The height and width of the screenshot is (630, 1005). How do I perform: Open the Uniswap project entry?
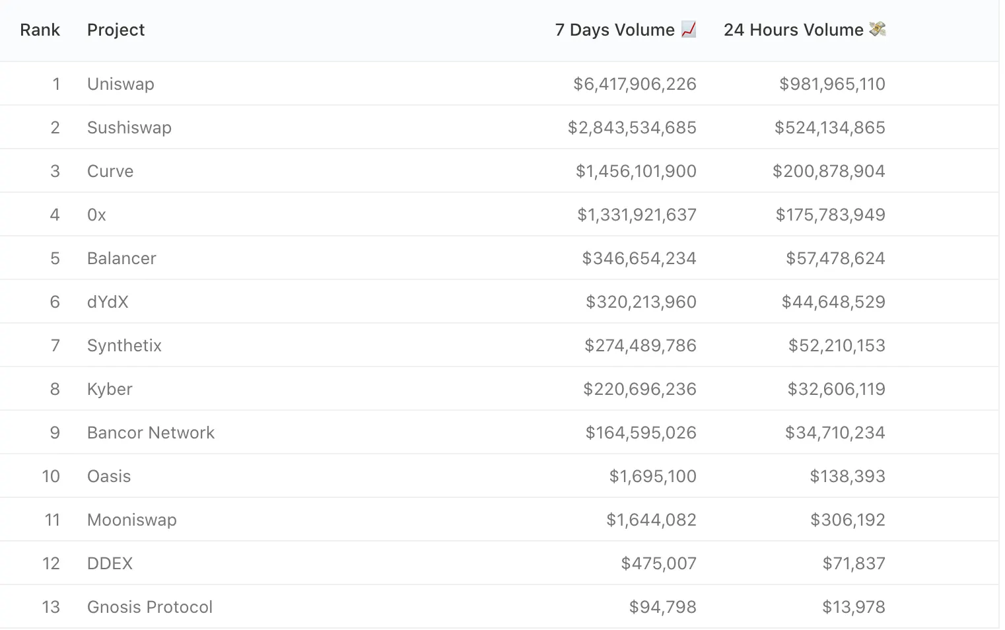click(x=120, y=84)
